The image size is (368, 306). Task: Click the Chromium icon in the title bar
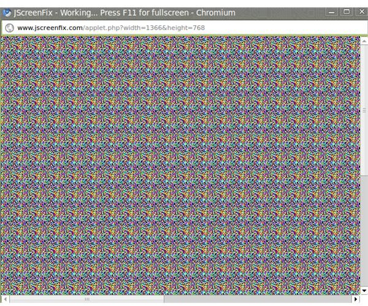(7, 12)
